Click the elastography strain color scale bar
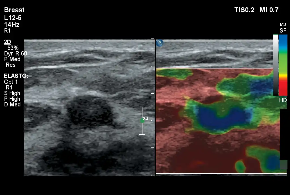Image resolution: width=290 pixels, height=195 pixels. coord(283,65)
